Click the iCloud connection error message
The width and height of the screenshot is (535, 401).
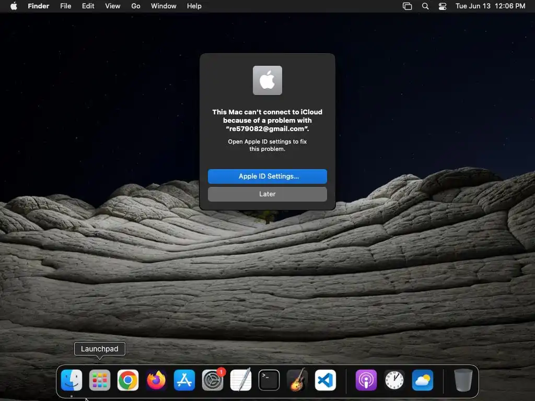pos(267,121)
